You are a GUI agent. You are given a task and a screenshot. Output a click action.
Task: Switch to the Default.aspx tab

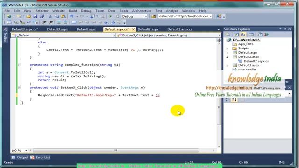86,29
